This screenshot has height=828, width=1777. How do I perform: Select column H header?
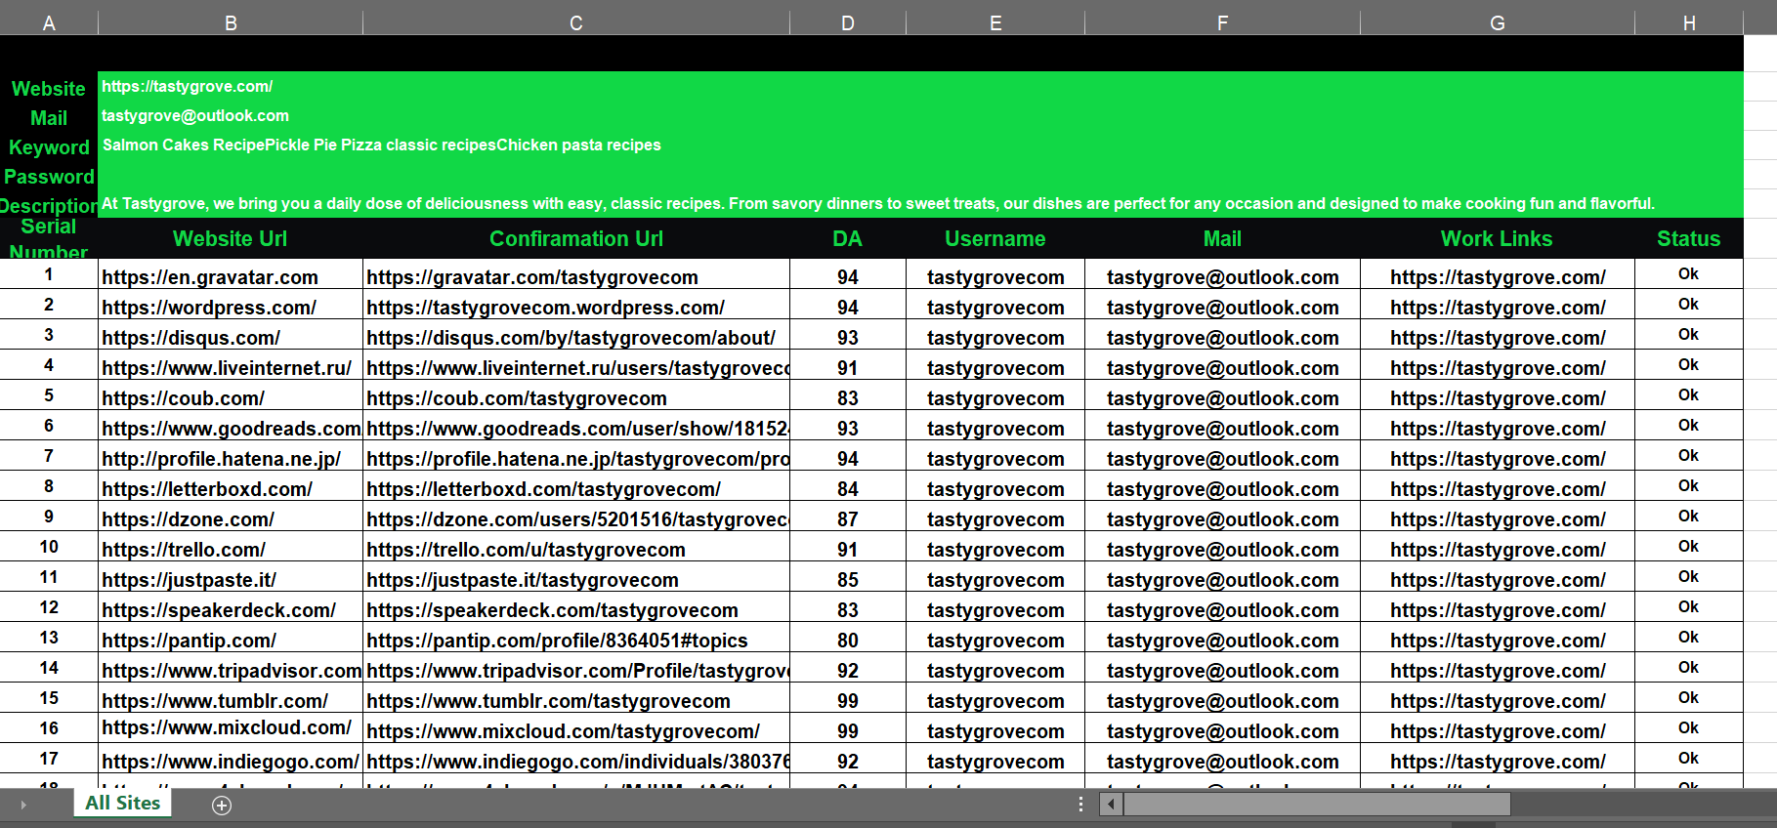[1689, 23]
